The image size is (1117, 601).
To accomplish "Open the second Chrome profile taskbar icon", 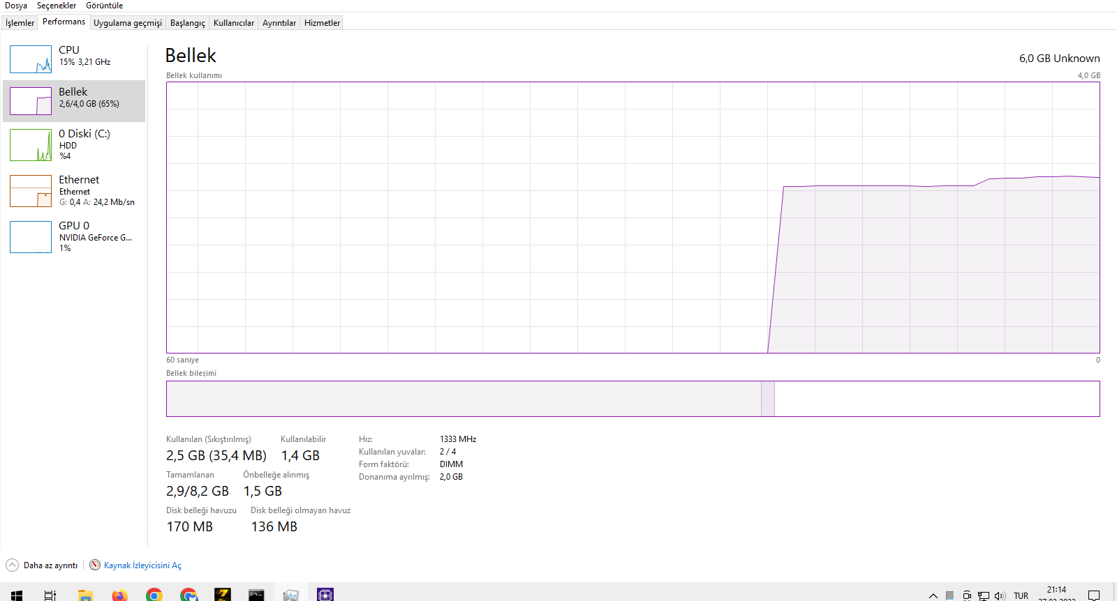I will coord(188,595).
